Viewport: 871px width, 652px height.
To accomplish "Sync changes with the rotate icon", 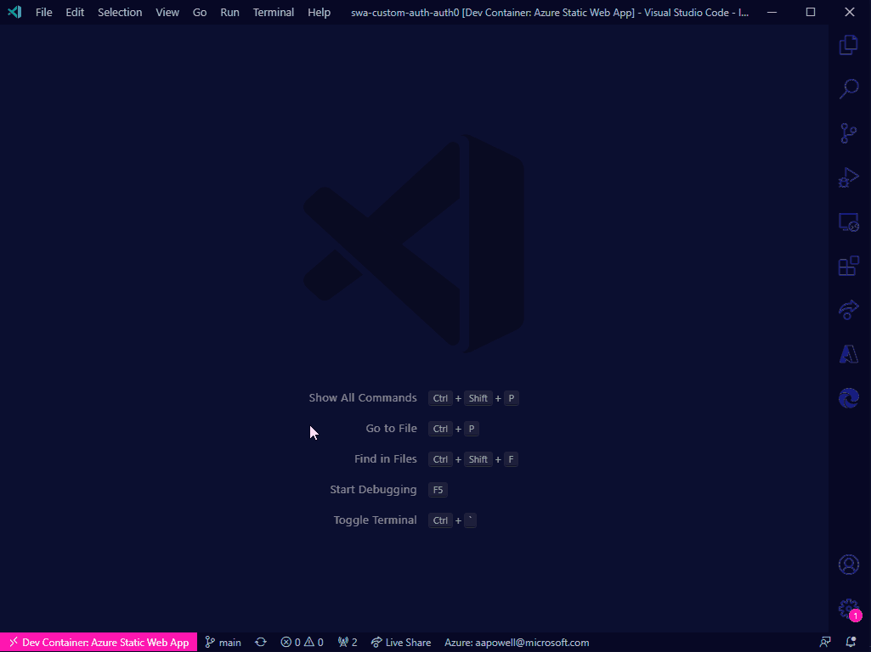I will click(260, 642).
